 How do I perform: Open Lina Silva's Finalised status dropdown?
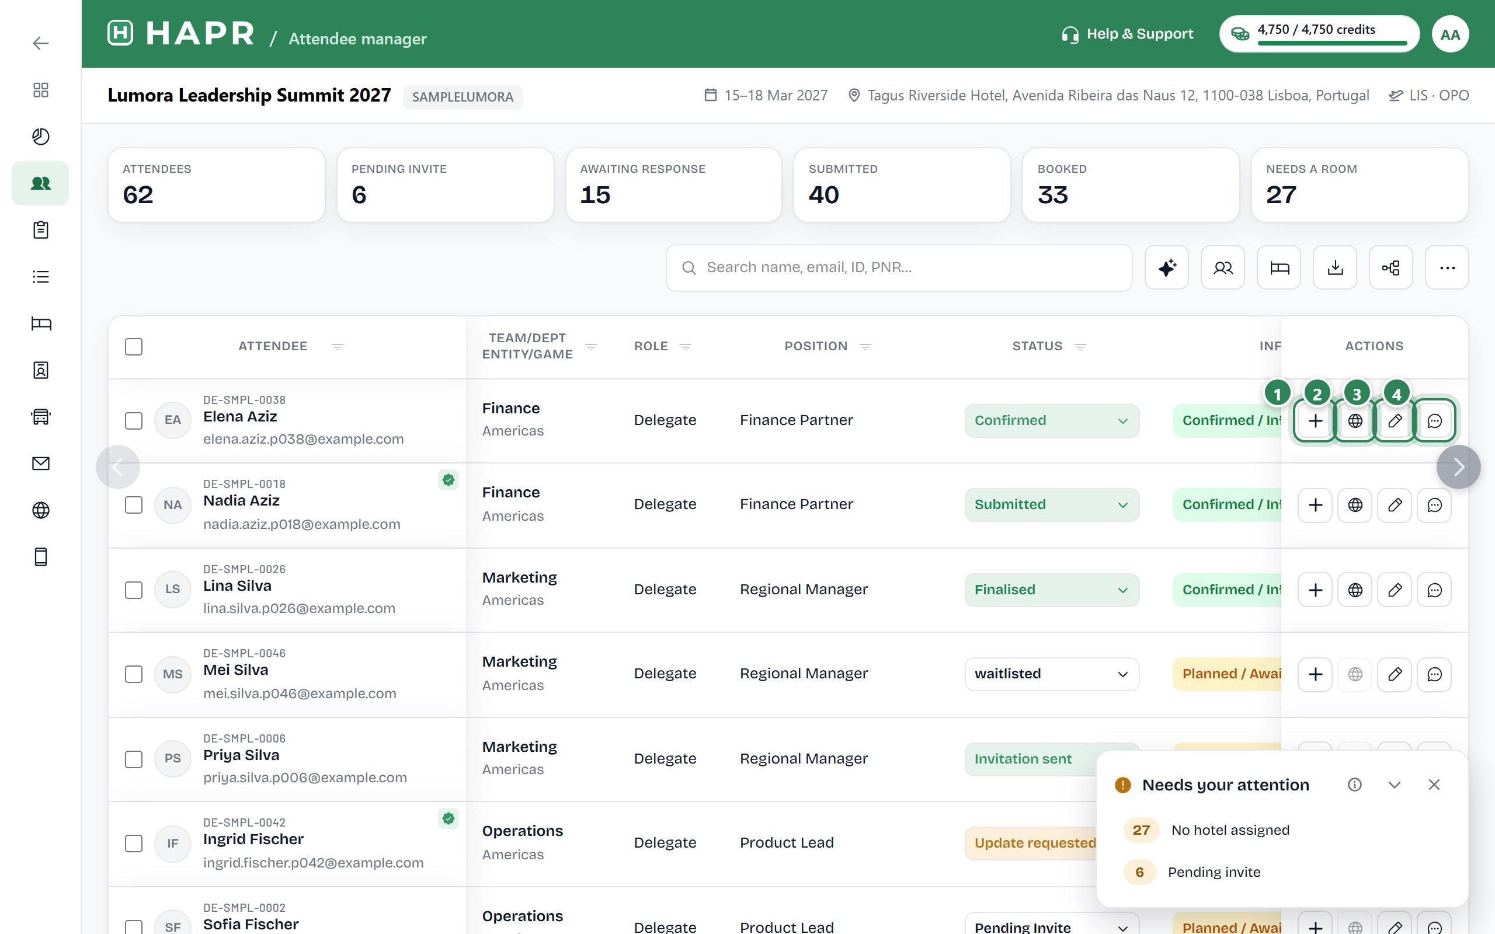(1051, 590)
